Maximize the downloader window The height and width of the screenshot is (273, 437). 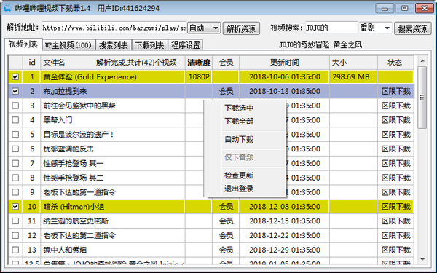click(x=404, y=8)
